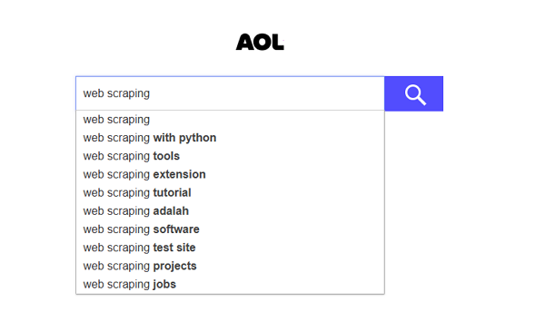
Task: Select the 'web scraping software' suggestion
Action: (230, 229)
